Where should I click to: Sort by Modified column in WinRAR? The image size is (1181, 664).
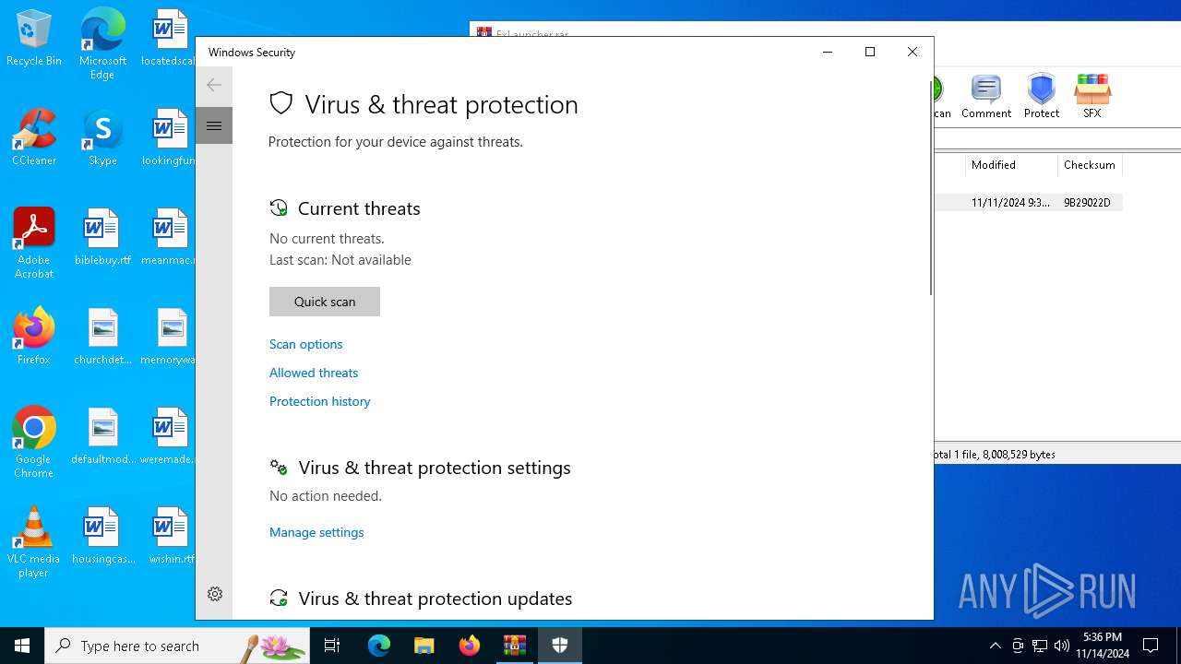[1011, 165]
